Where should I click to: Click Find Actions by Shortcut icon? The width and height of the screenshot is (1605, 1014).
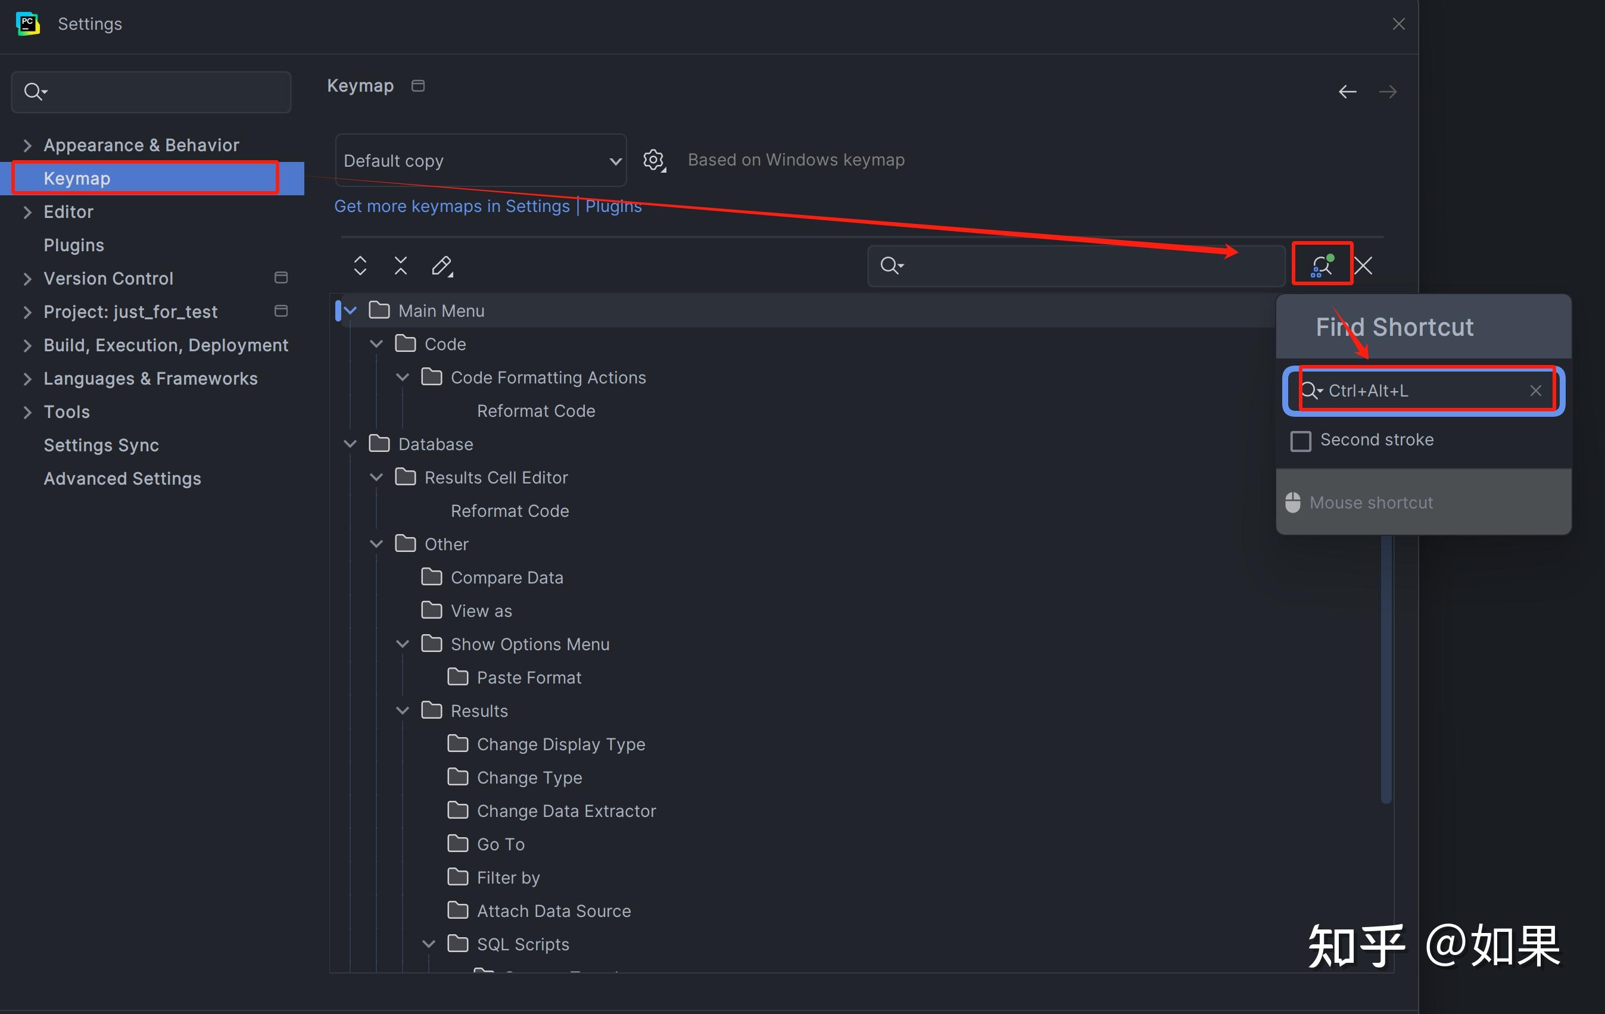coord(1321,265)
